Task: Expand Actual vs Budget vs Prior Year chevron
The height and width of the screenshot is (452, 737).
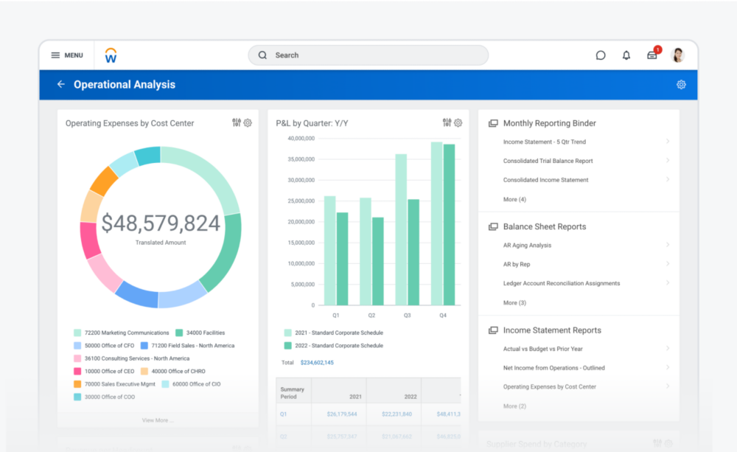Action: tap(667, 349)
